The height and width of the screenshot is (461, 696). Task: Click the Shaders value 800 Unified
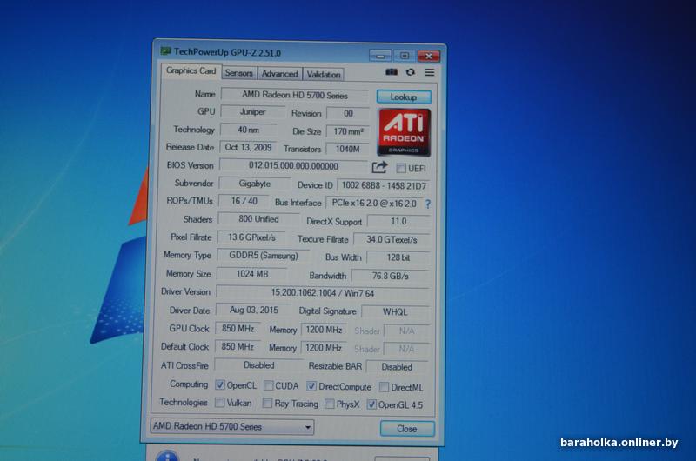point(258,219)
